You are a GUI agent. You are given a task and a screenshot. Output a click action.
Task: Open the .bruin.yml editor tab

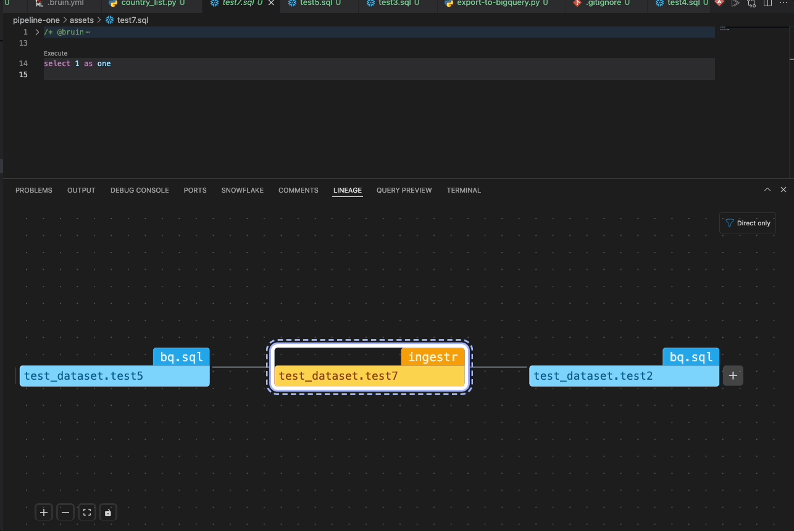pyautogui.click(x=64, y=4)
